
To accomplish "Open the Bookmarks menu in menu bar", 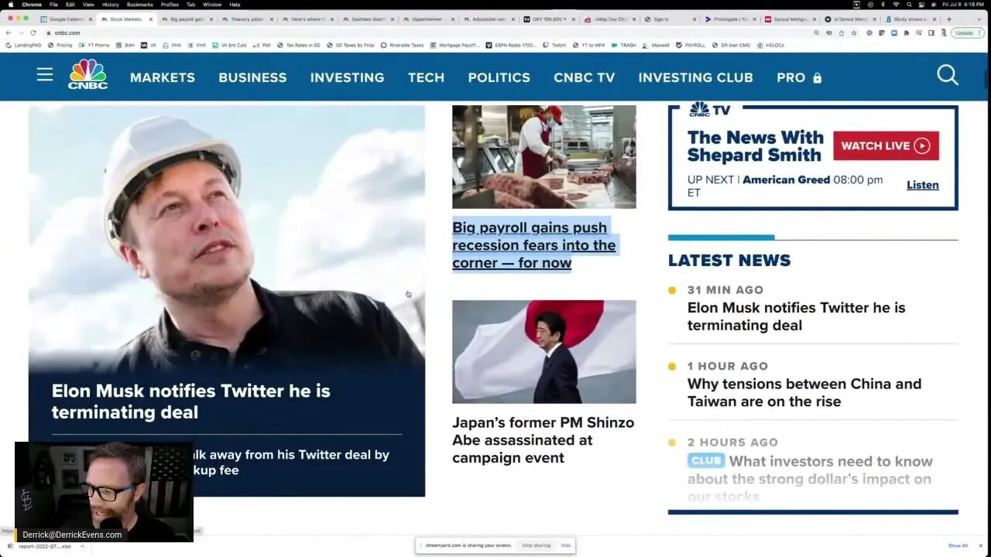I will [x=139, y=5].
